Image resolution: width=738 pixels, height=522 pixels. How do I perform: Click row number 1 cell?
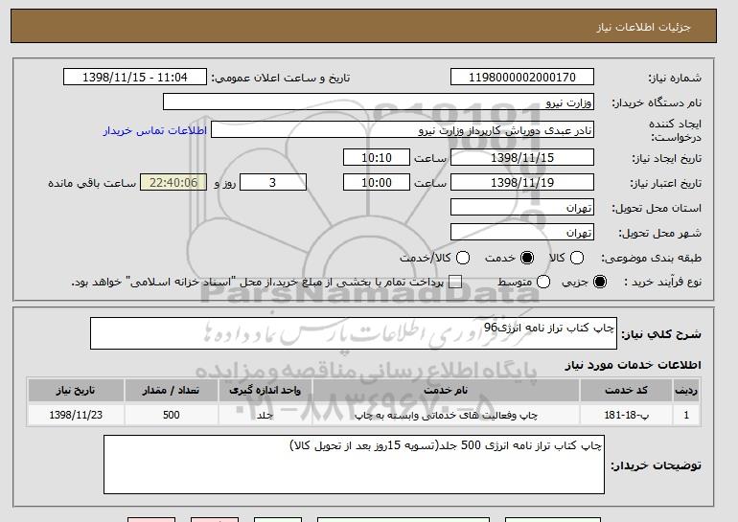(686, 415)
